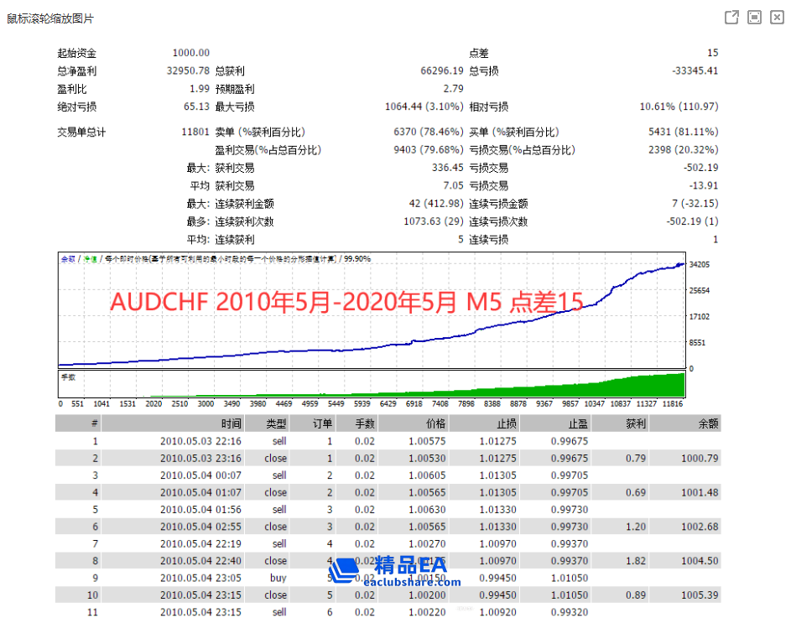This screenshot has width=791, height=618.
Task: Select the sell trade row numbered 1
Action: (x=336, y=440)
